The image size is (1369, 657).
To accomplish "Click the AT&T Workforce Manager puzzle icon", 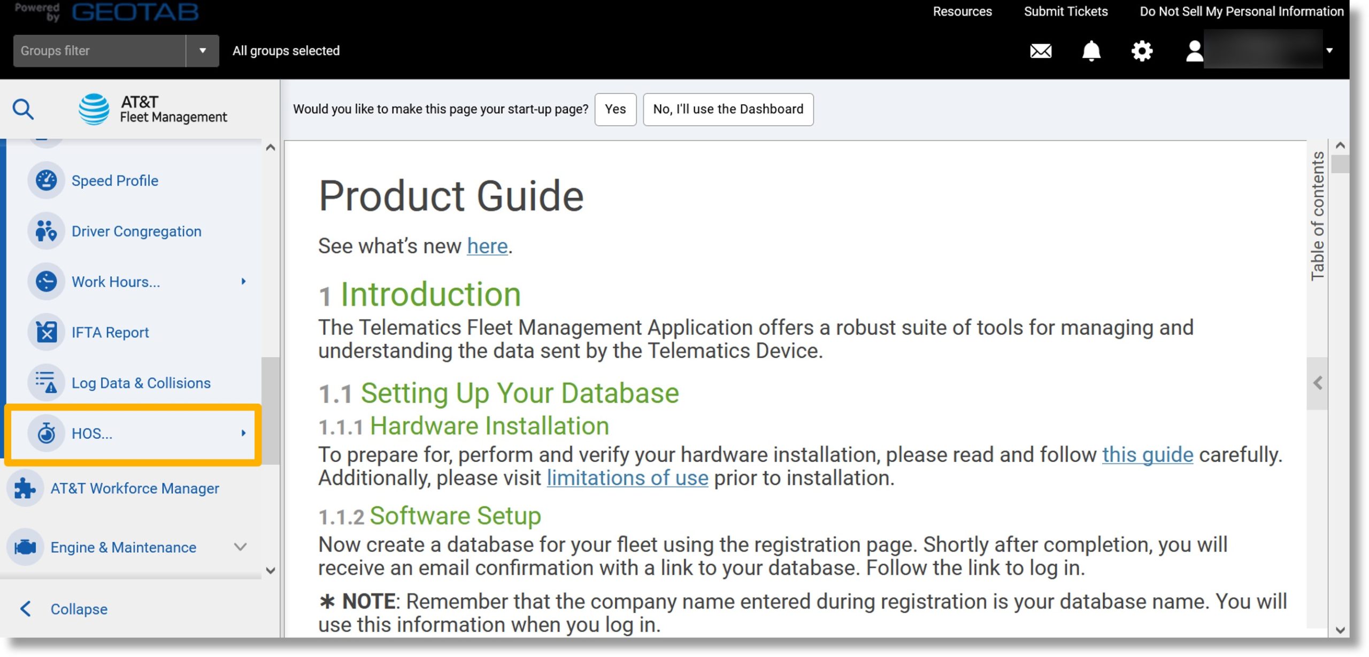I will click(x=25, y=488).
